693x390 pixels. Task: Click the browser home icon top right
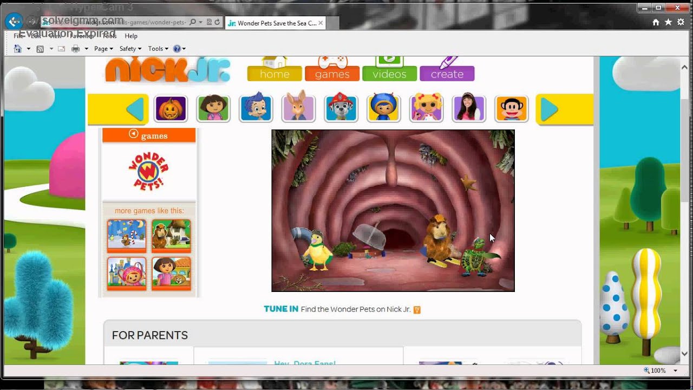coord(656,22)
